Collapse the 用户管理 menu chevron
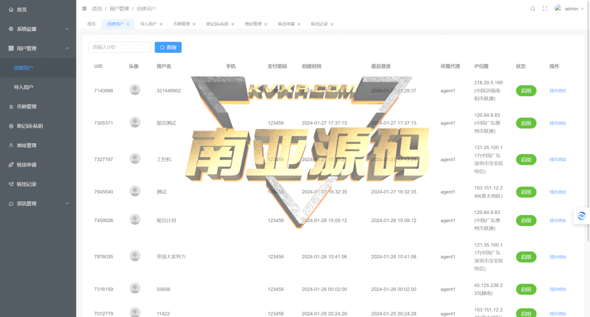590x317 pixels. click(67, 48)
